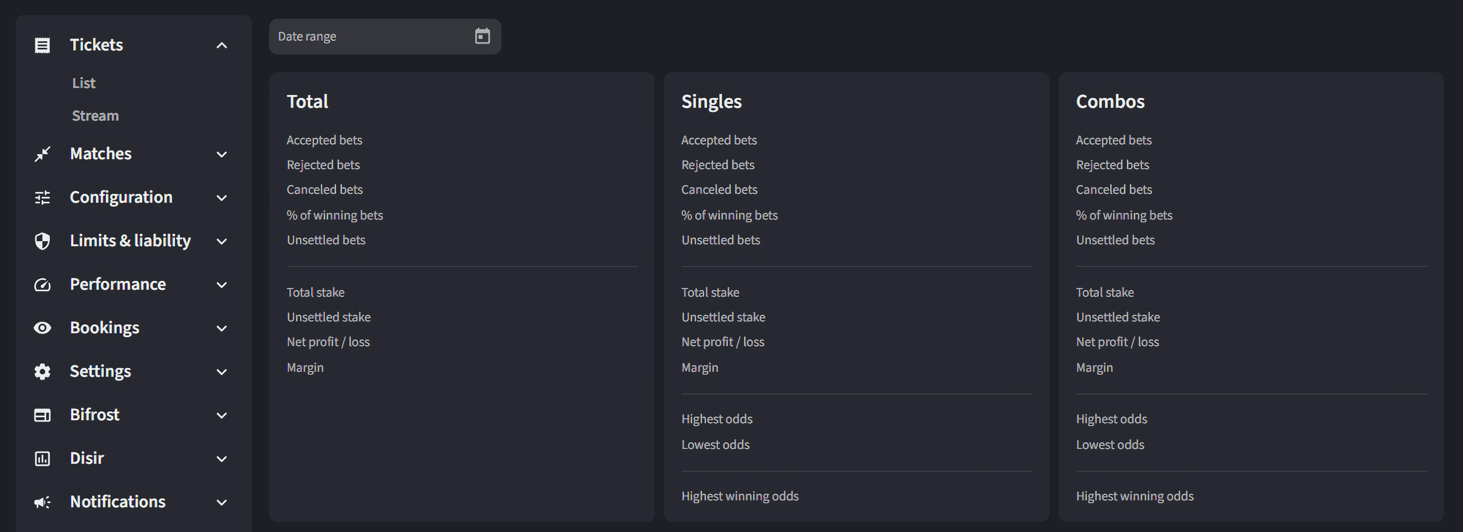Click the Disir chart icon
1463x532 pixels.
tap(43, 458)
